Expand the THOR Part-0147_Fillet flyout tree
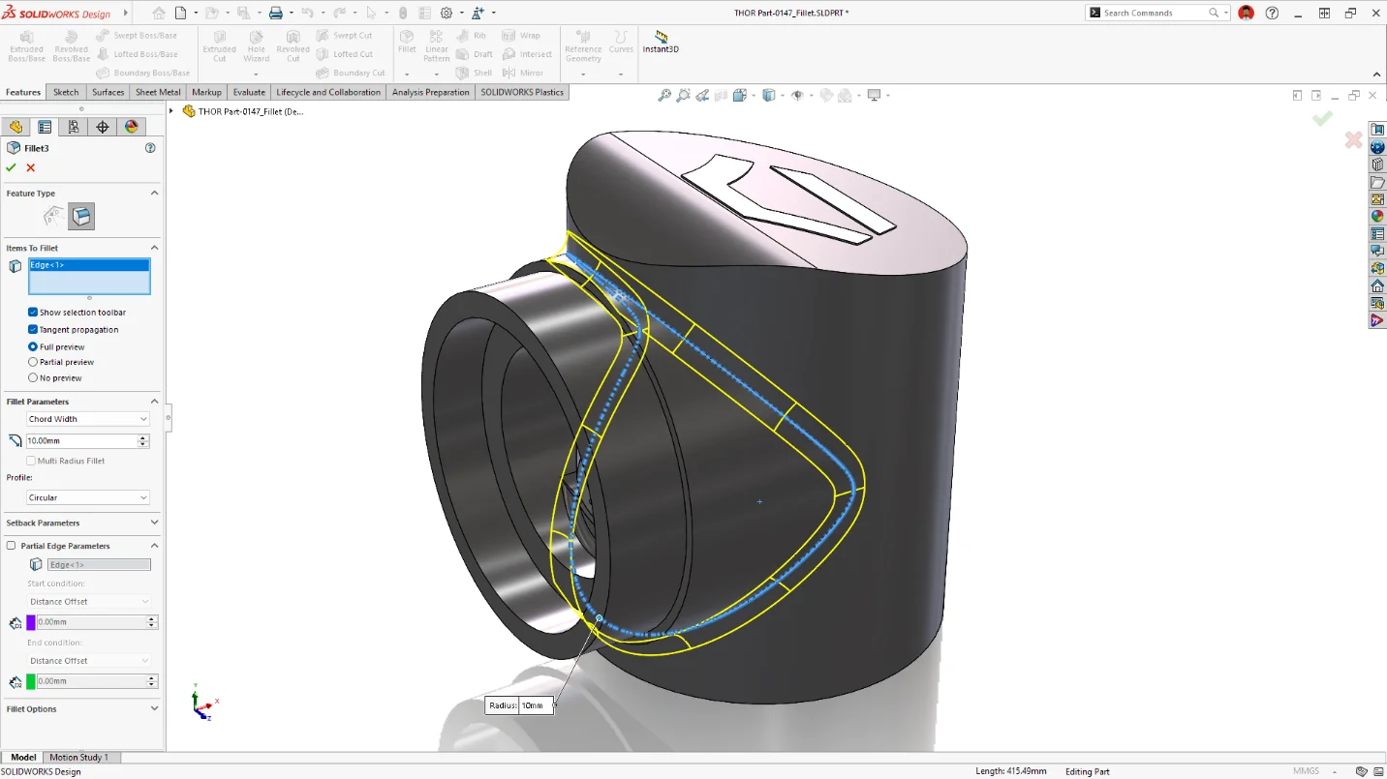 coord(171,111)
